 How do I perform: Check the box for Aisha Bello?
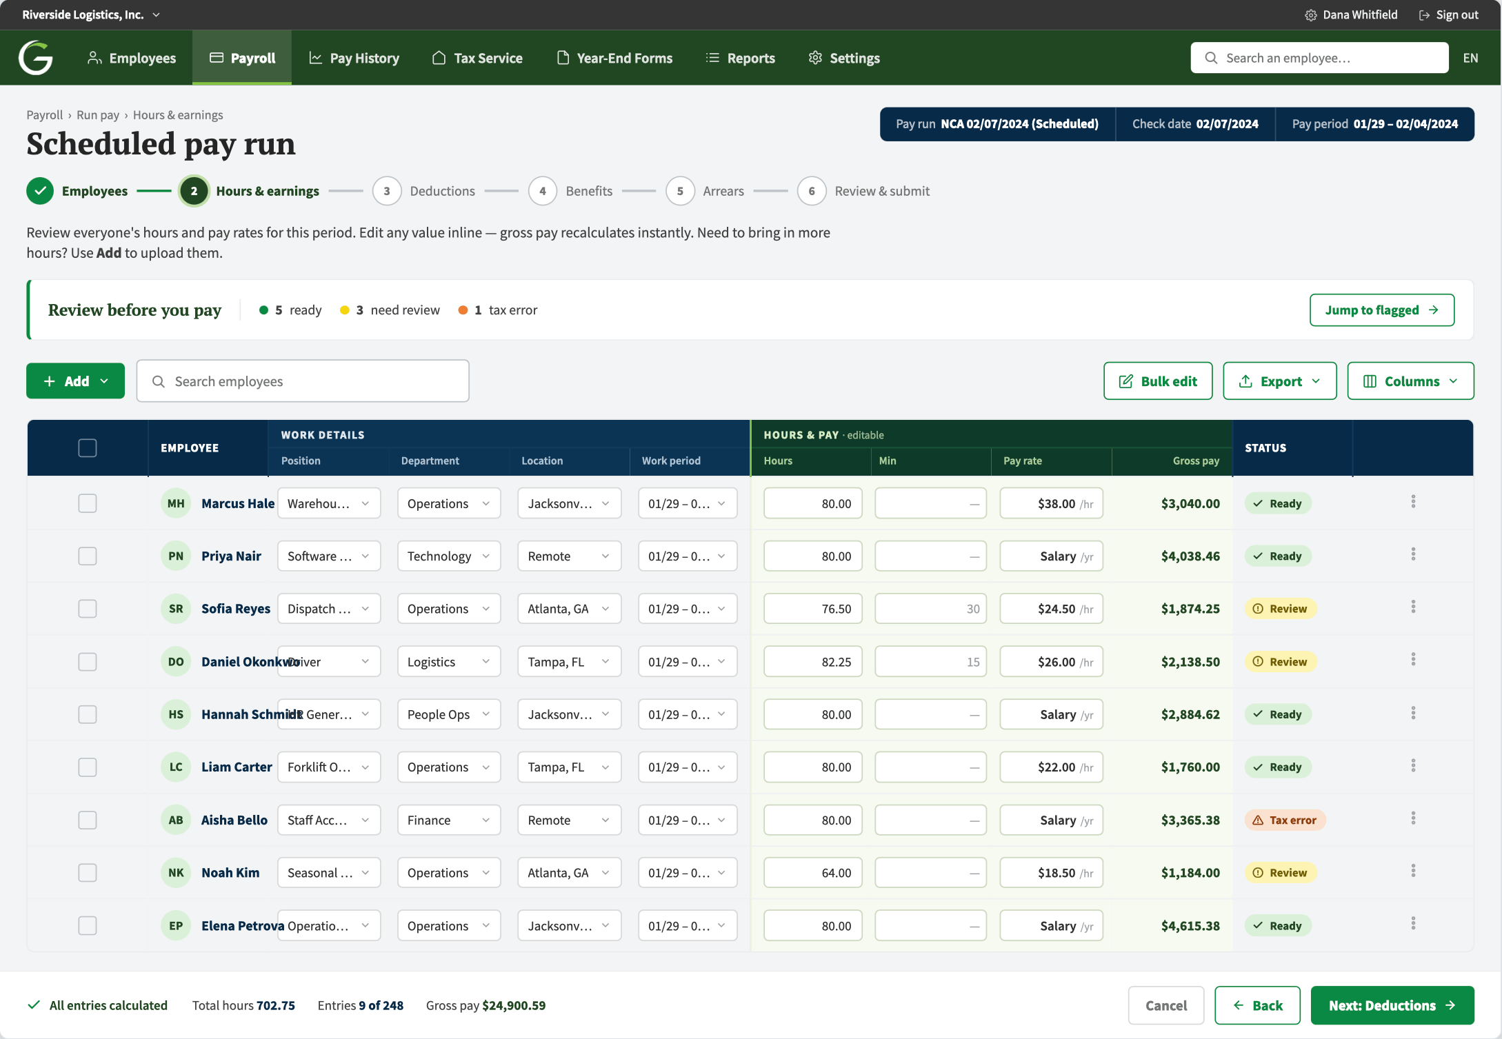[x=88, y=820]
